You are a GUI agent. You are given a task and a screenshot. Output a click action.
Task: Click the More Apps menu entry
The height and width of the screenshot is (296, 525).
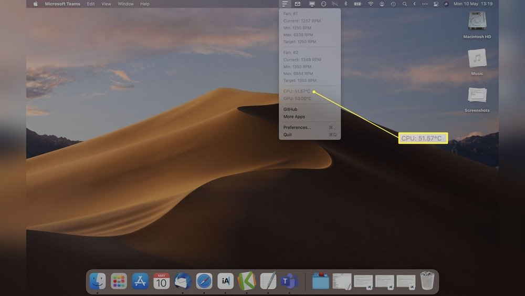[x=294, y=117]
